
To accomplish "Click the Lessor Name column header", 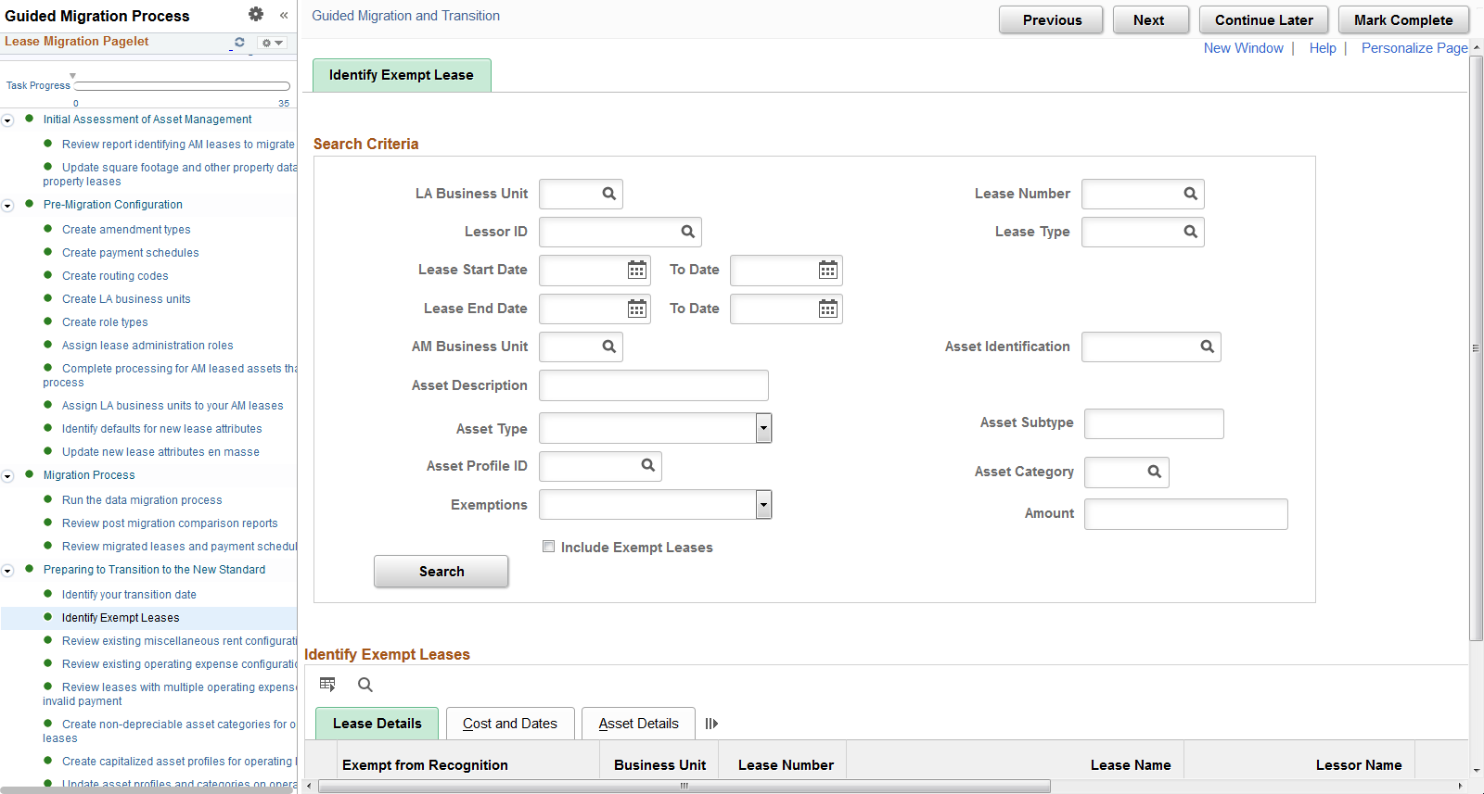I will tap(1359, 765).
